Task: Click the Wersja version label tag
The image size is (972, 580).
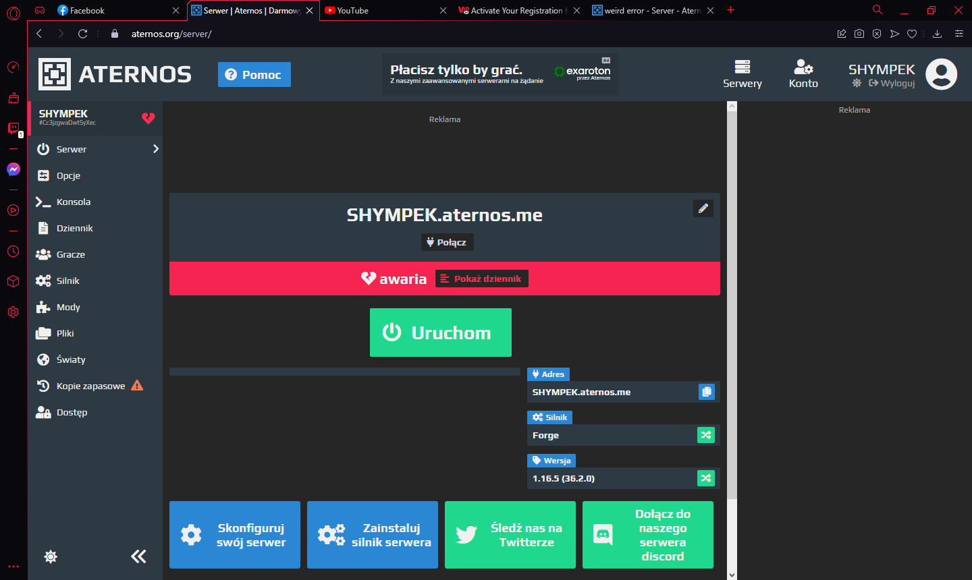Action: tap(551, 461)
